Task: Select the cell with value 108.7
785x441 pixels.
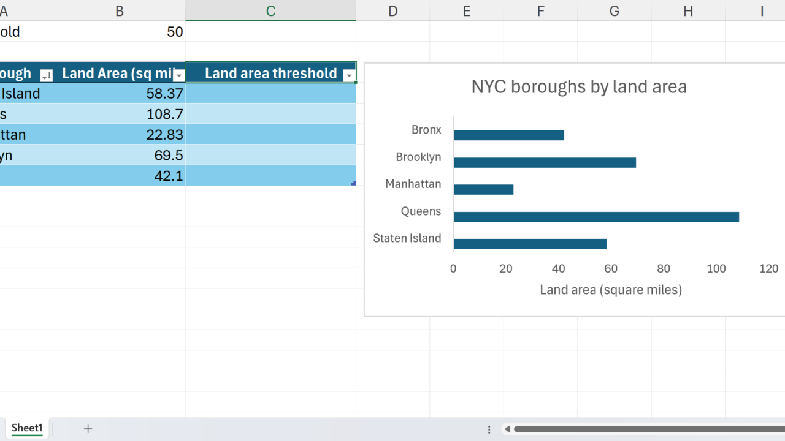Action: tap(119, 114)
